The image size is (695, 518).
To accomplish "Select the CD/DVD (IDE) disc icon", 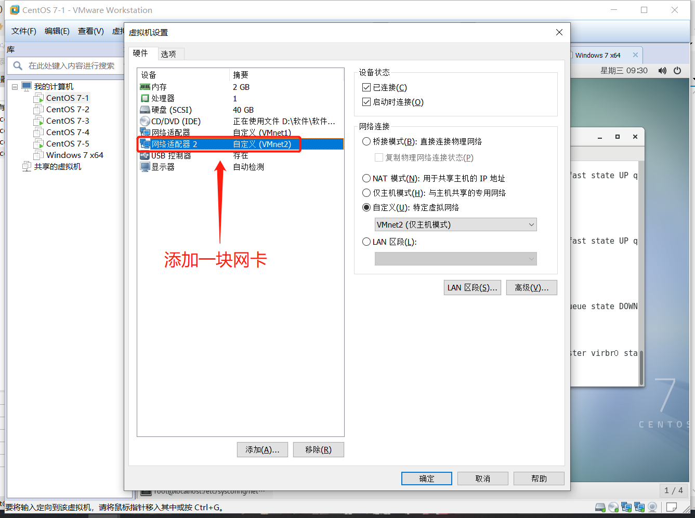I will pyautogui.click(x=145, y=121).
